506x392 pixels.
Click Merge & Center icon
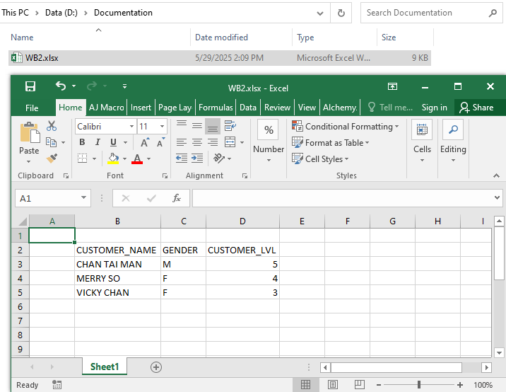tap(230, 142)
